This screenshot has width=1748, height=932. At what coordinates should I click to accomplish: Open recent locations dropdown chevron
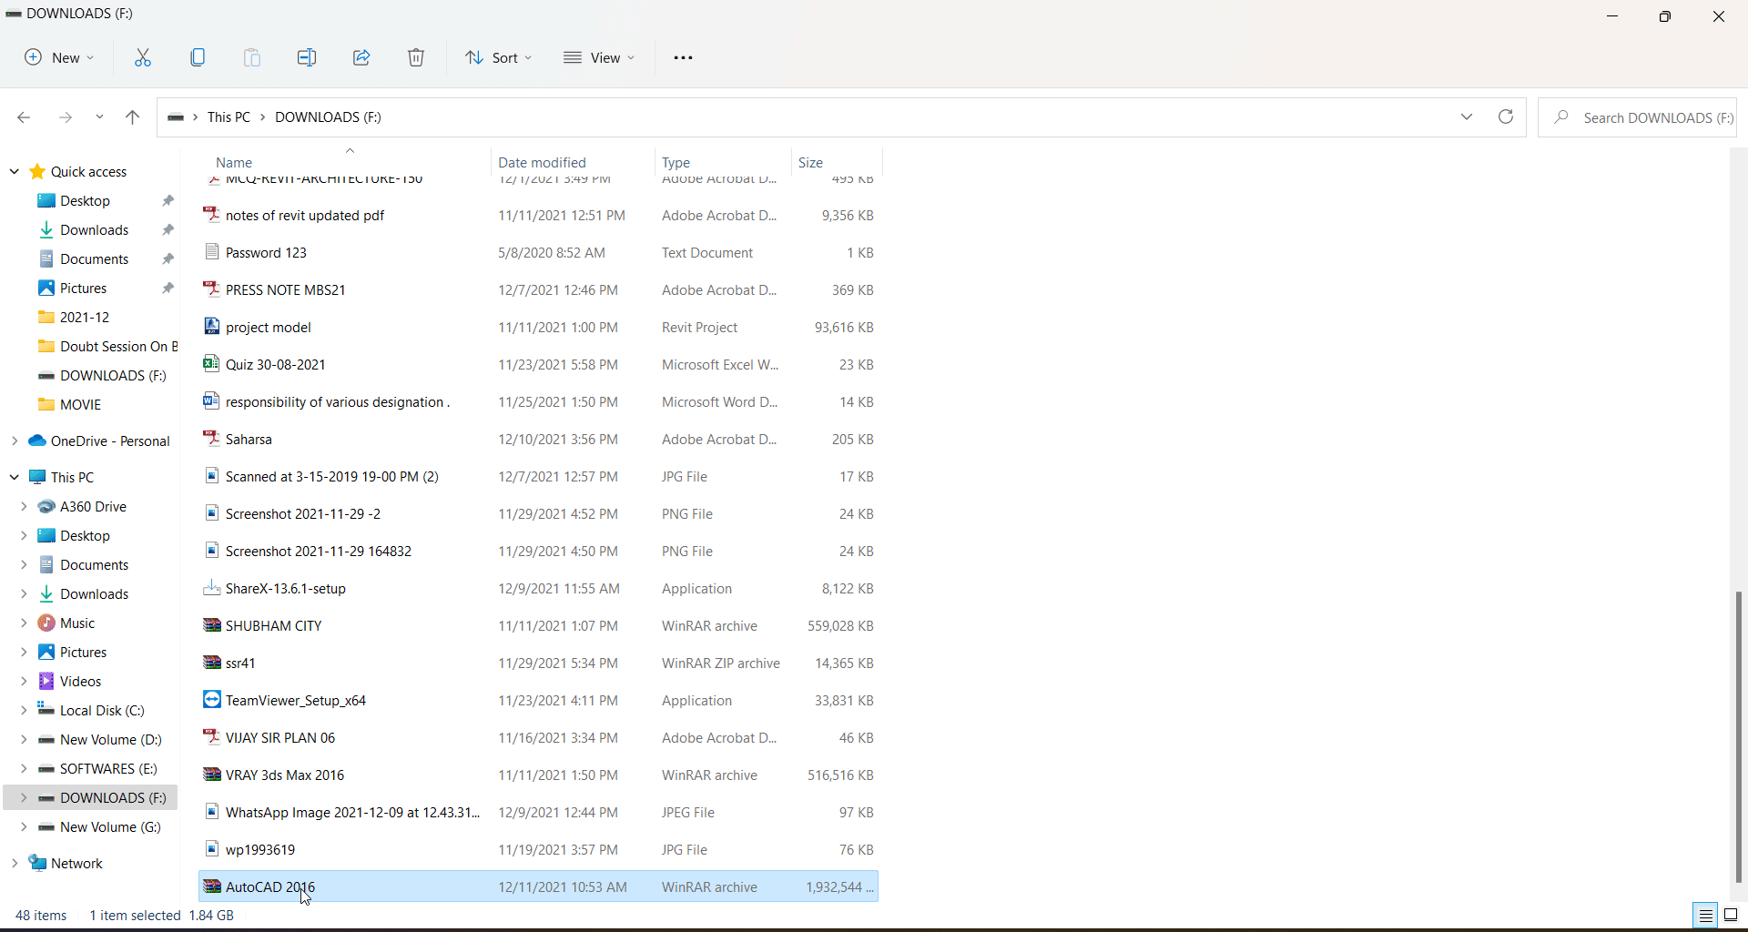[99, 117]
